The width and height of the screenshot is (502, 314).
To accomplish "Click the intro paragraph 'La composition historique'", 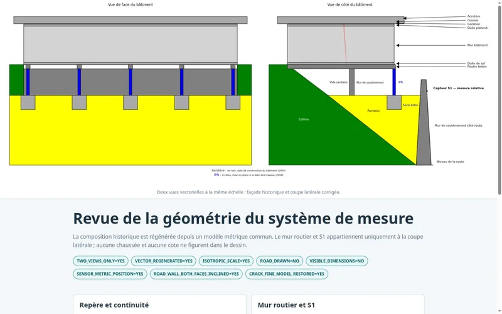I will 248,241.
